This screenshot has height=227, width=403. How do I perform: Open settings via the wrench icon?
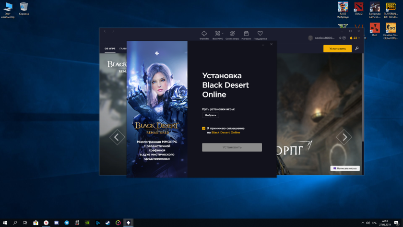pos(357,48)
